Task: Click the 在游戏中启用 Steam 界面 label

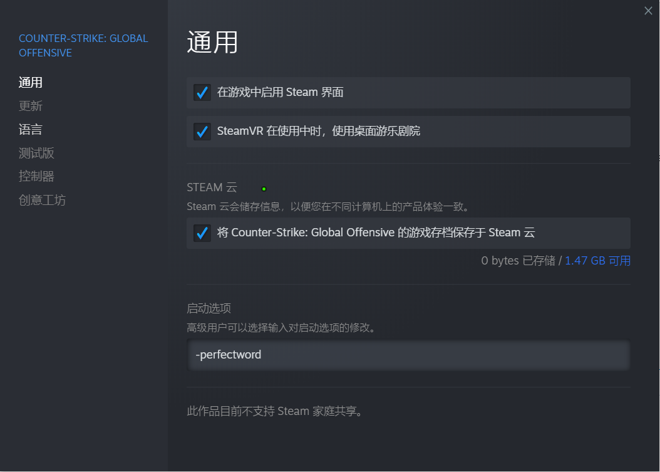Action: (281, 92)
